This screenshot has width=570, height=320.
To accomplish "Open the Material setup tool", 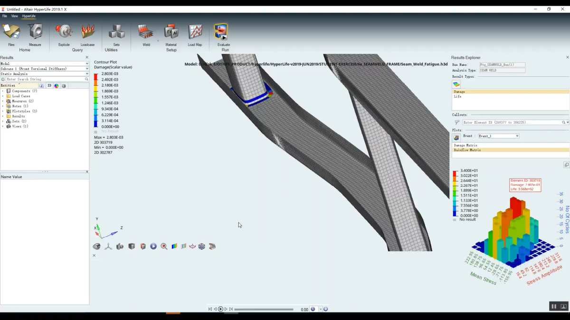I will [x=171, y=35].
